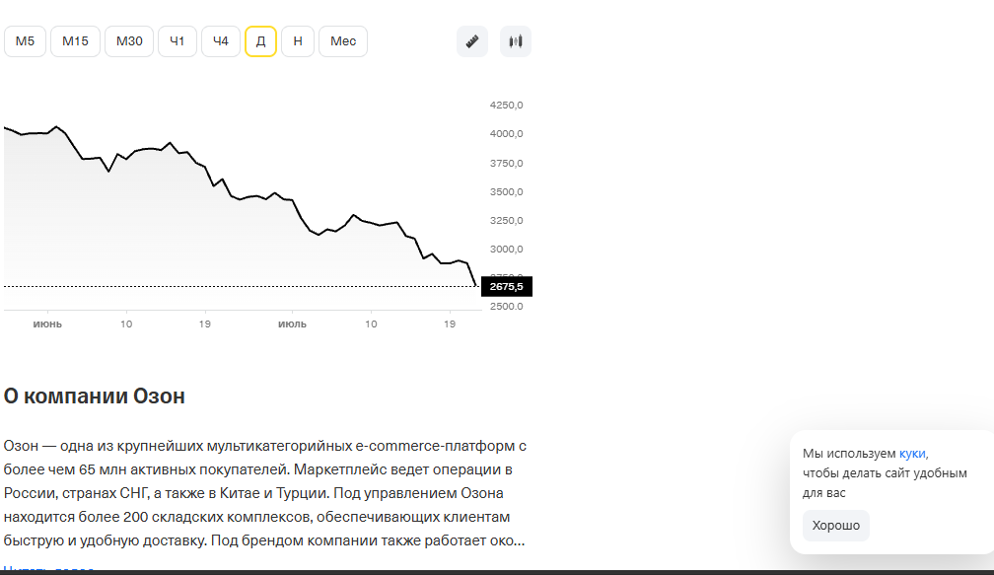Select the Мес monthly timeframe
Image resolution: width=994 pixels, height=575 pixels.
(x=343, y=41)
